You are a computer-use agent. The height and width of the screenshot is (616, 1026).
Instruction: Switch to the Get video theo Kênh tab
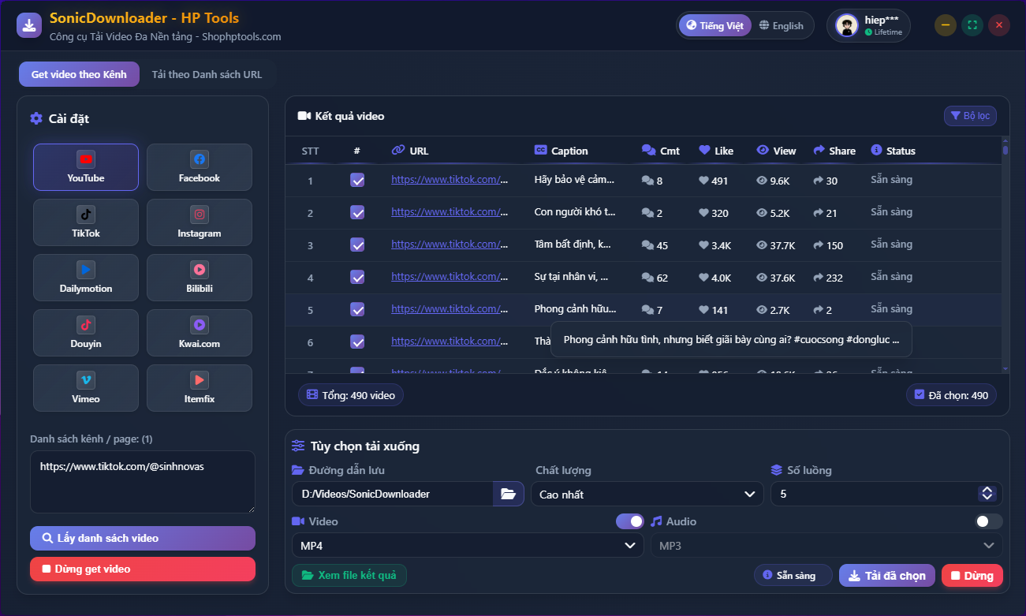pos(79,75)
